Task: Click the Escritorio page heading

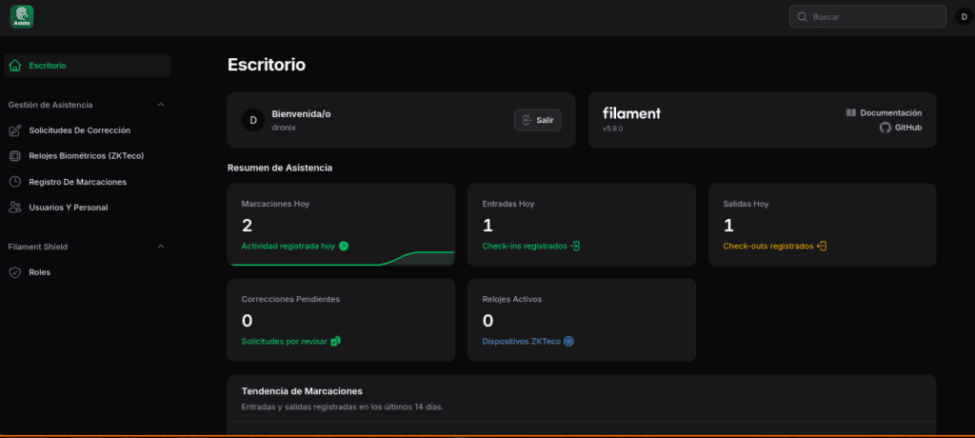Action: tap(267, 64)
